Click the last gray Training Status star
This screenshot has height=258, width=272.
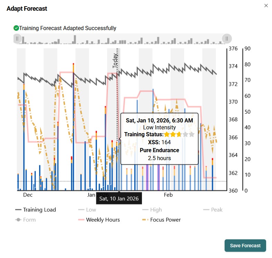[191, 135]
